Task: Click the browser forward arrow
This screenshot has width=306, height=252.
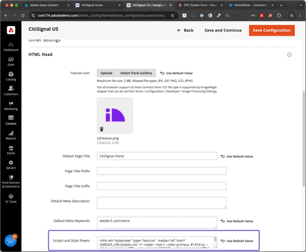Action: point(14,15)
